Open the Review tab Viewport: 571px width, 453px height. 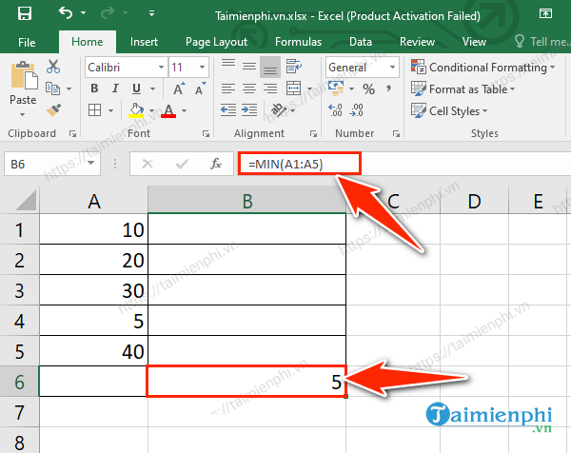417,42
